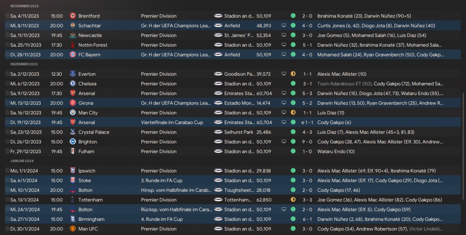
Task: Click the Man UFC club badge
Action: [x=72, y=229]
